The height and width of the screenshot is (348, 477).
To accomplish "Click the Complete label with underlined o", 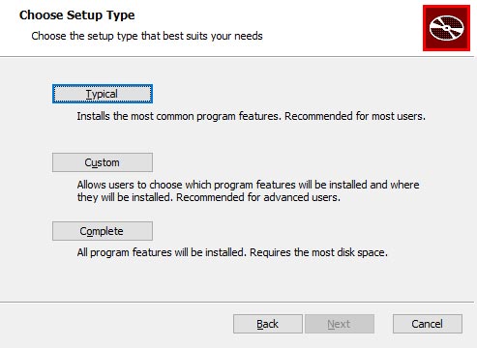I will pyautogui.click(x=102, y=231).
